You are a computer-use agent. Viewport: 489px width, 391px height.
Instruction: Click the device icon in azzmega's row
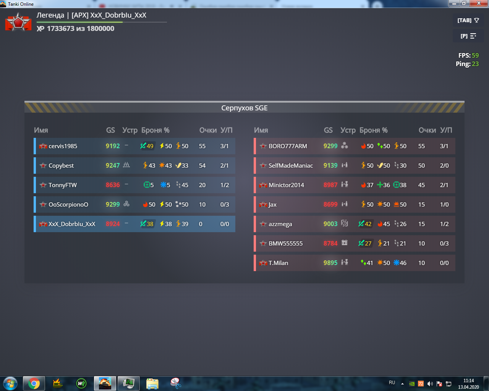(345, 223)
